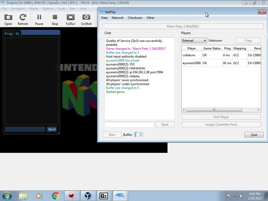Click the Start button in NetPlay
This screenshot has height=201, width=268.
point(112,135)
